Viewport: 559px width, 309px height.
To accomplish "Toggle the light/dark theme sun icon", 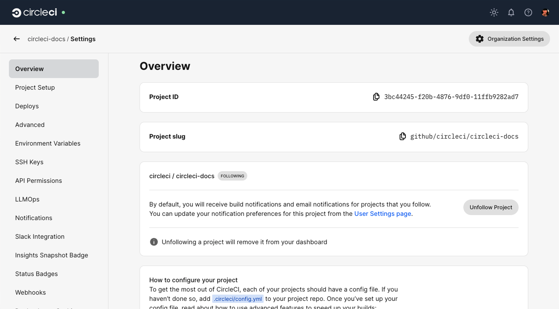I will pyautogui.click(x=494, y=12).
